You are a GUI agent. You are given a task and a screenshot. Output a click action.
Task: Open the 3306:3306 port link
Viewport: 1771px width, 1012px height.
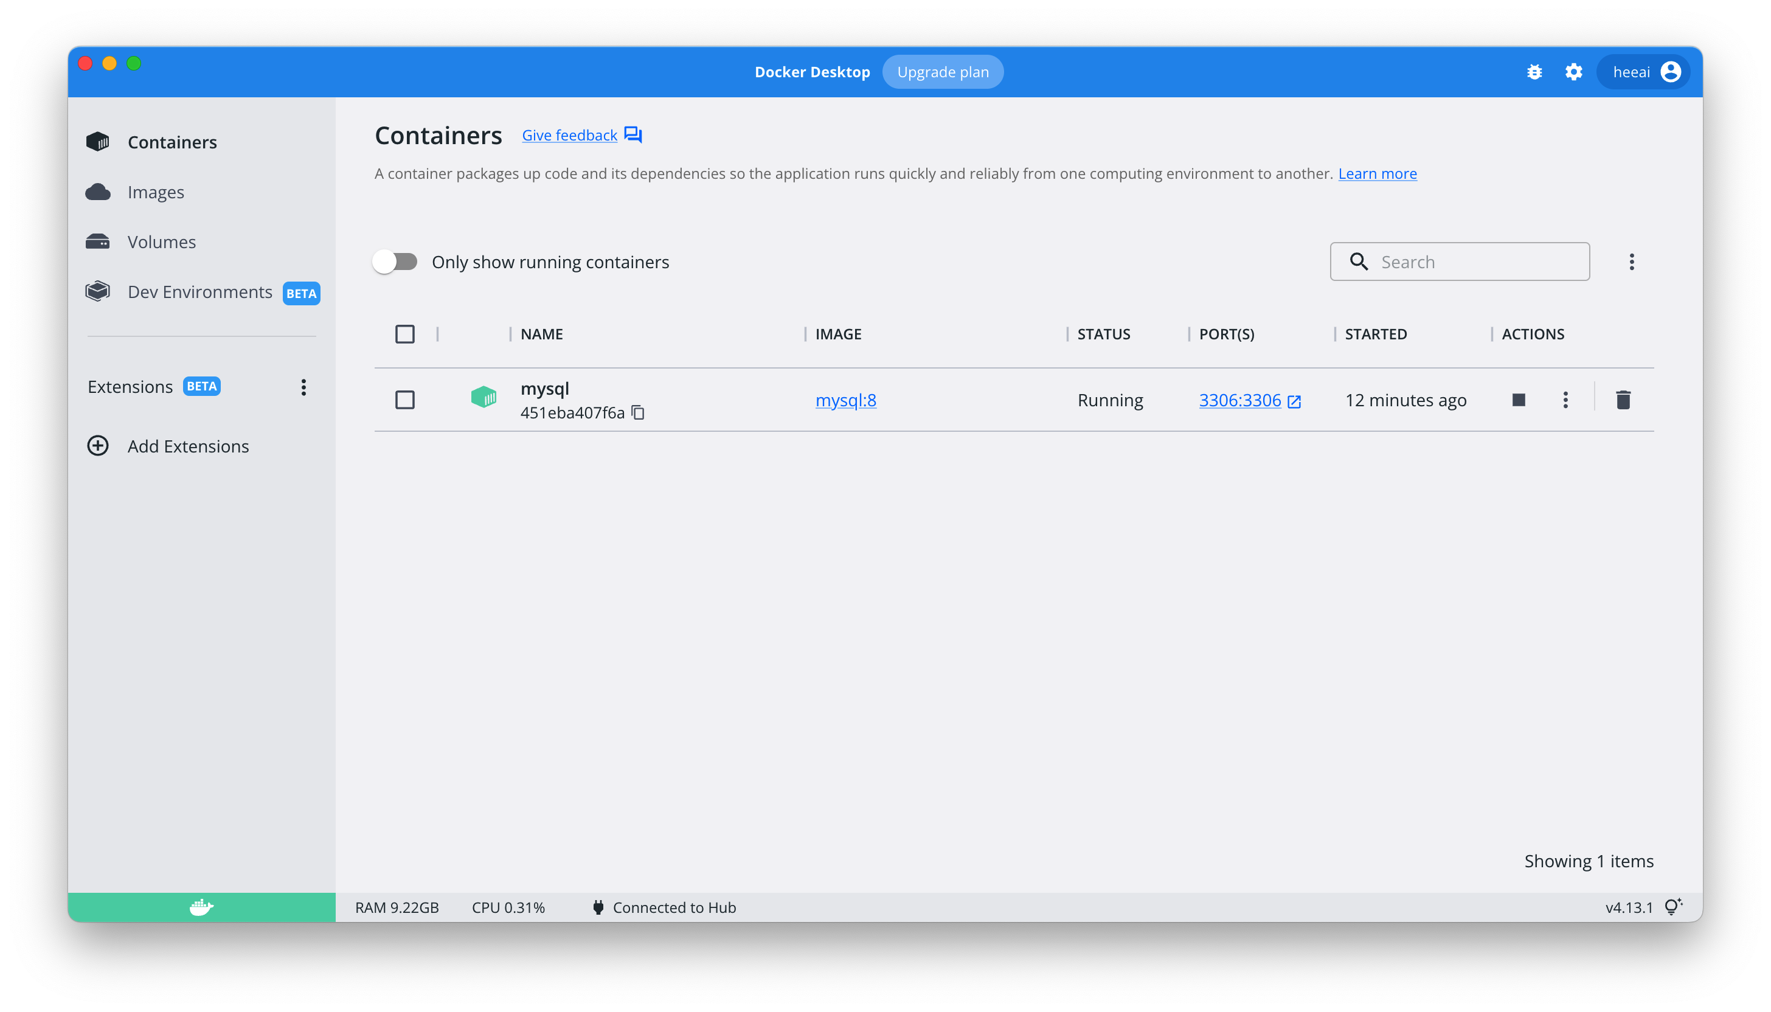pyautogui.click(x=1239, y=400)
